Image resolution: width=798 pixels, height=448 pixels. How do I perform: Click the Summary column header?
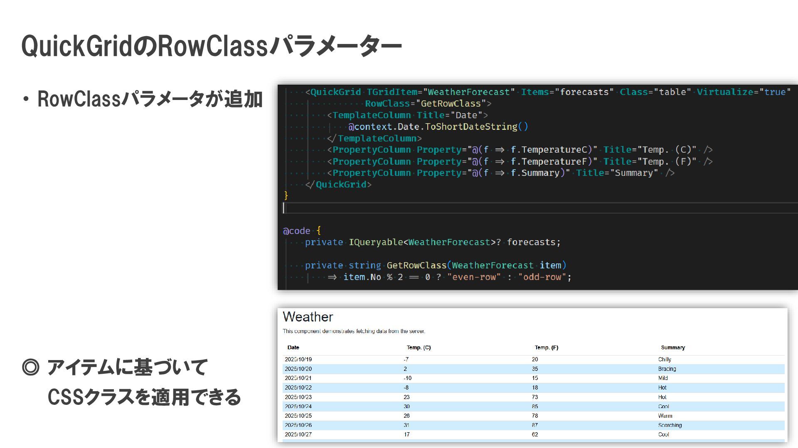pos(672,348)
